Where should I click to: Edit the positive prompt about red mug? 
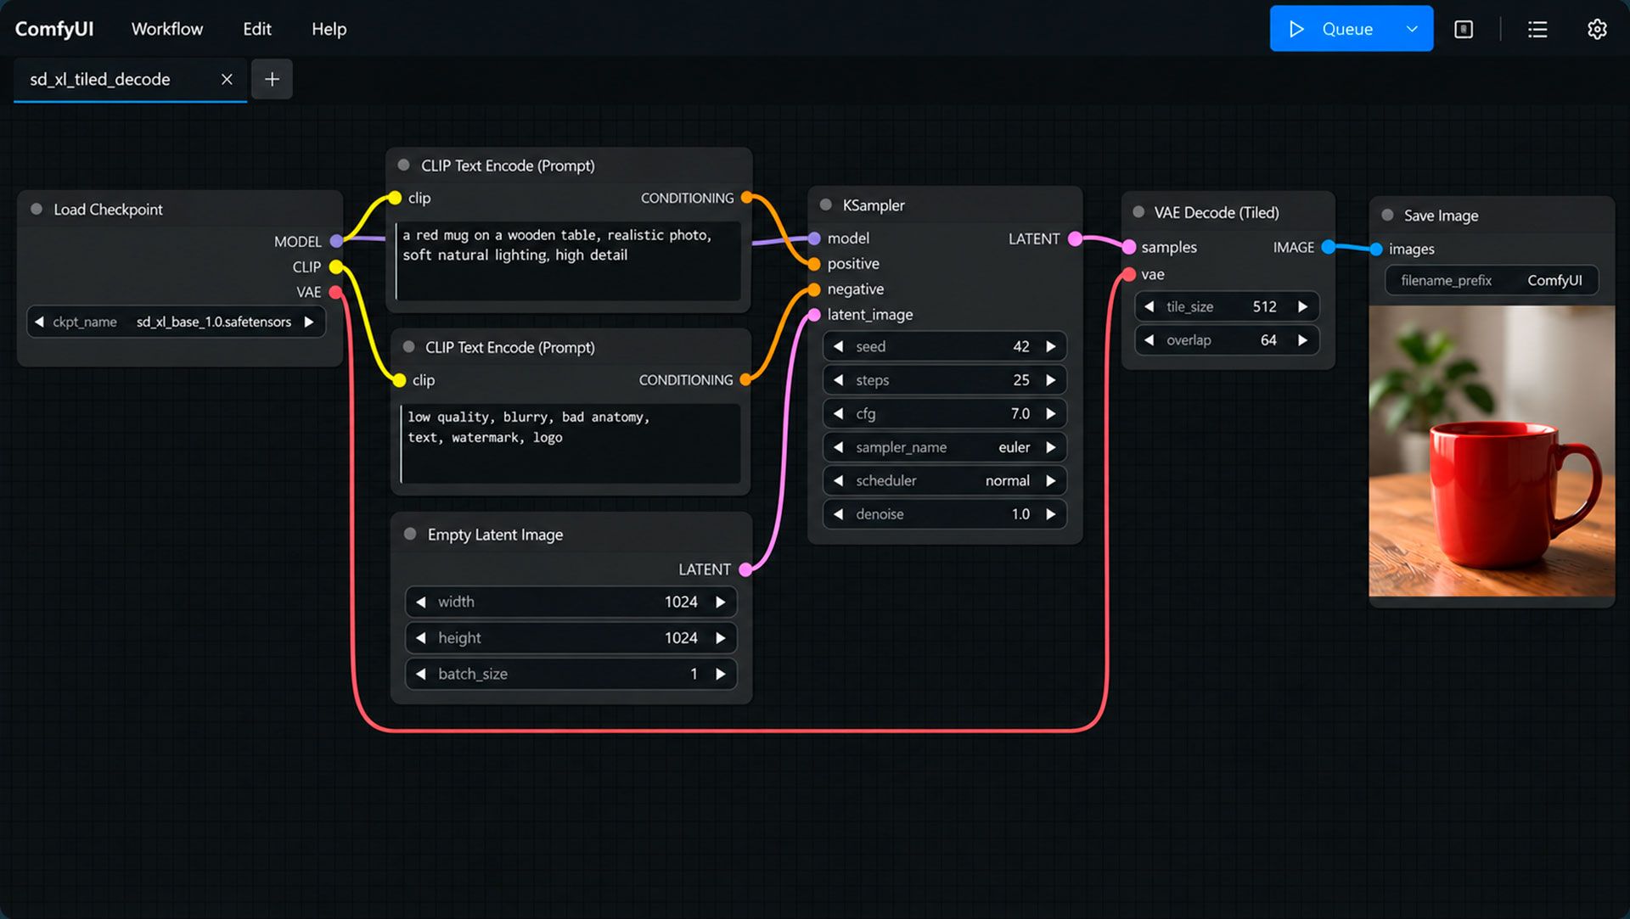click(x=568, y=261)
